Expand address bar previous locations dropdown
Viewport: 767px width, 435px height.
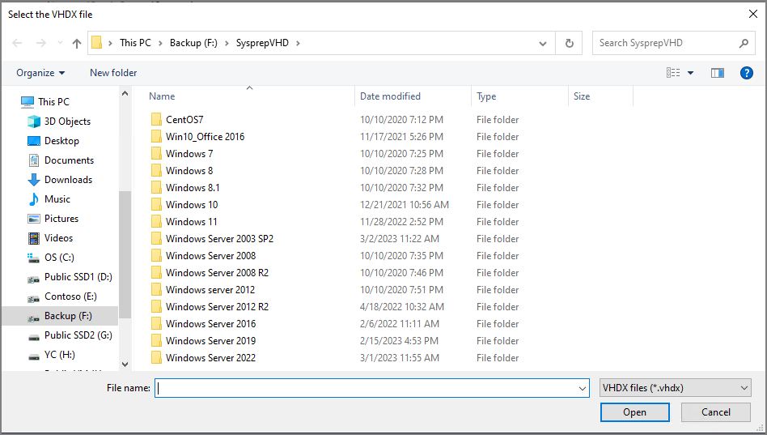(542, 43)
